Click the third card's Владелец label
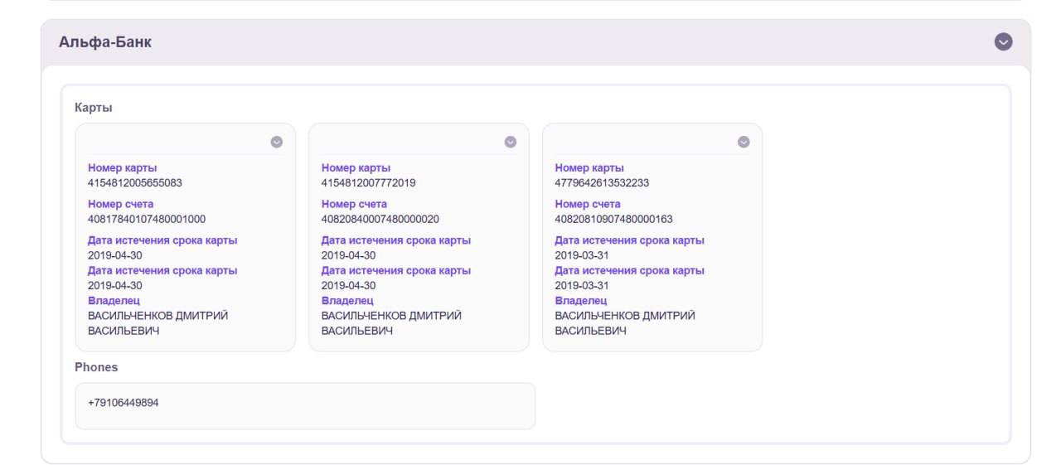The image size is (1061, 465). 581,301
